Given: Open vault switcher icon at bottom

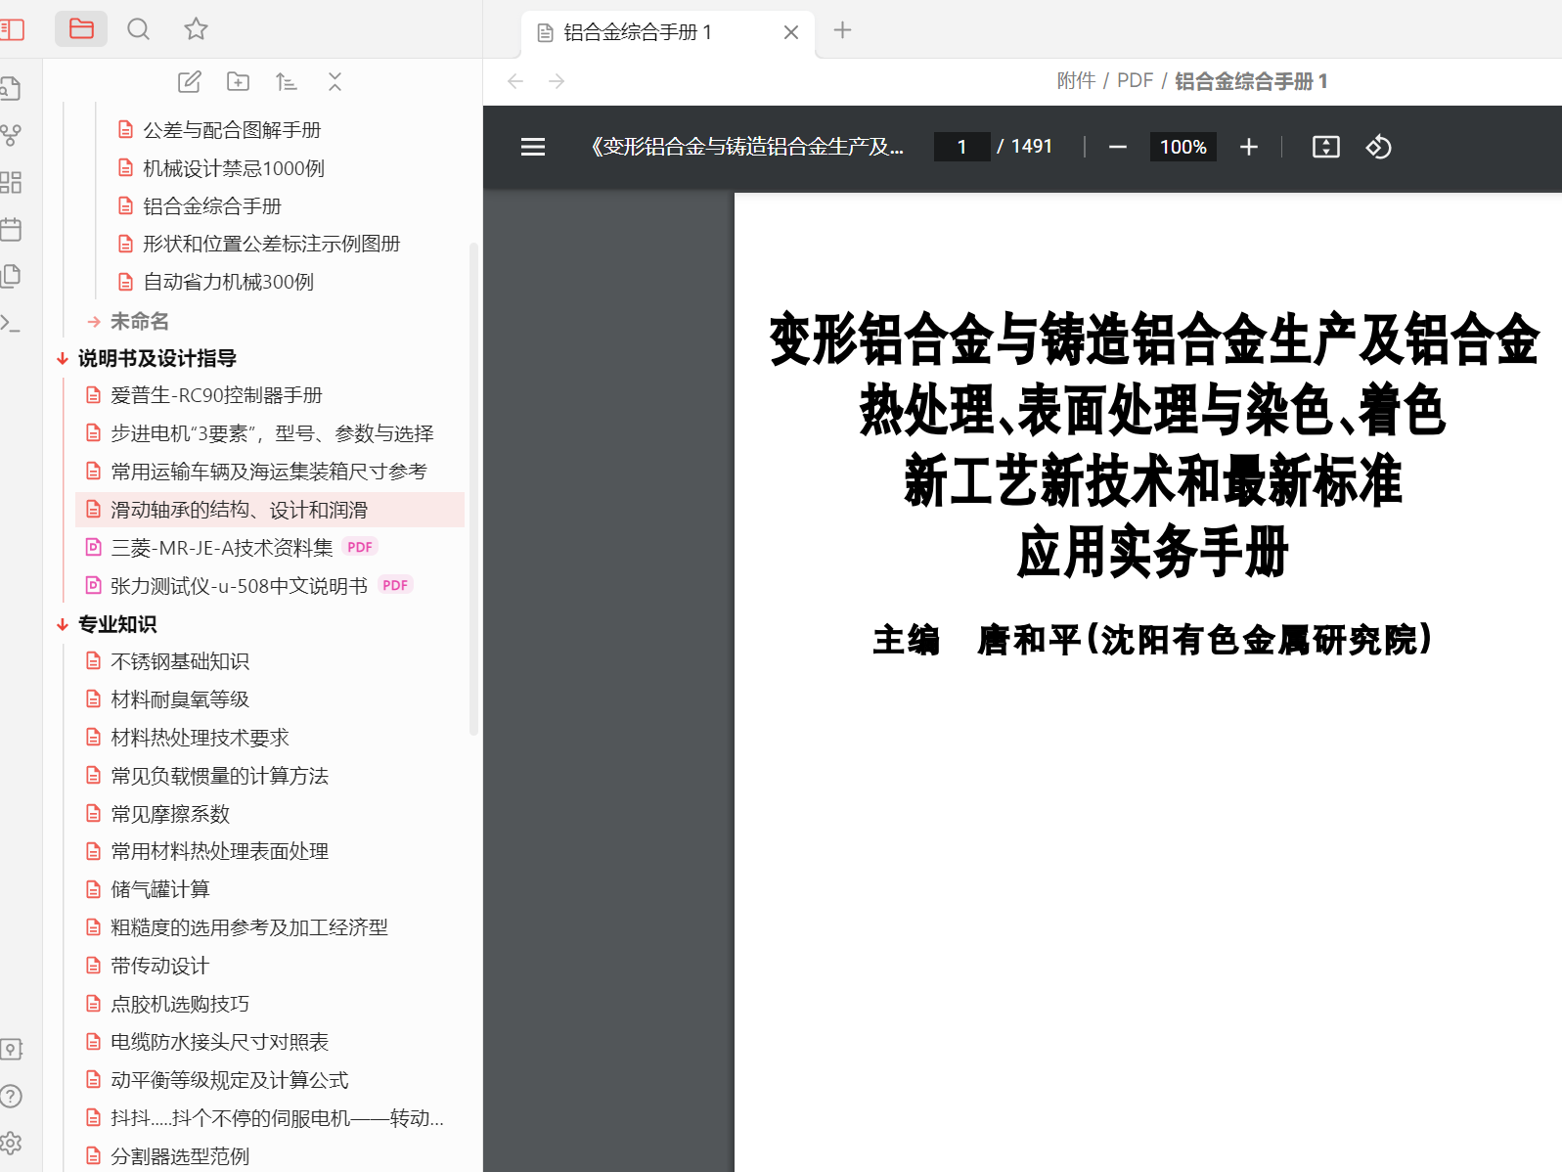Looking at the screenshot, I should [x=10, y=1050].
